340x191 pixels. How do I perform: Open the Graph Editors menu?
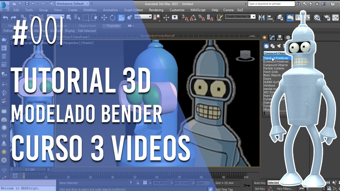pos(133,10)
